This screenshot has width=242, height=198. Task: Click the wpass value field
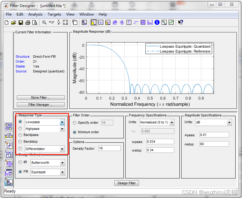160,141
